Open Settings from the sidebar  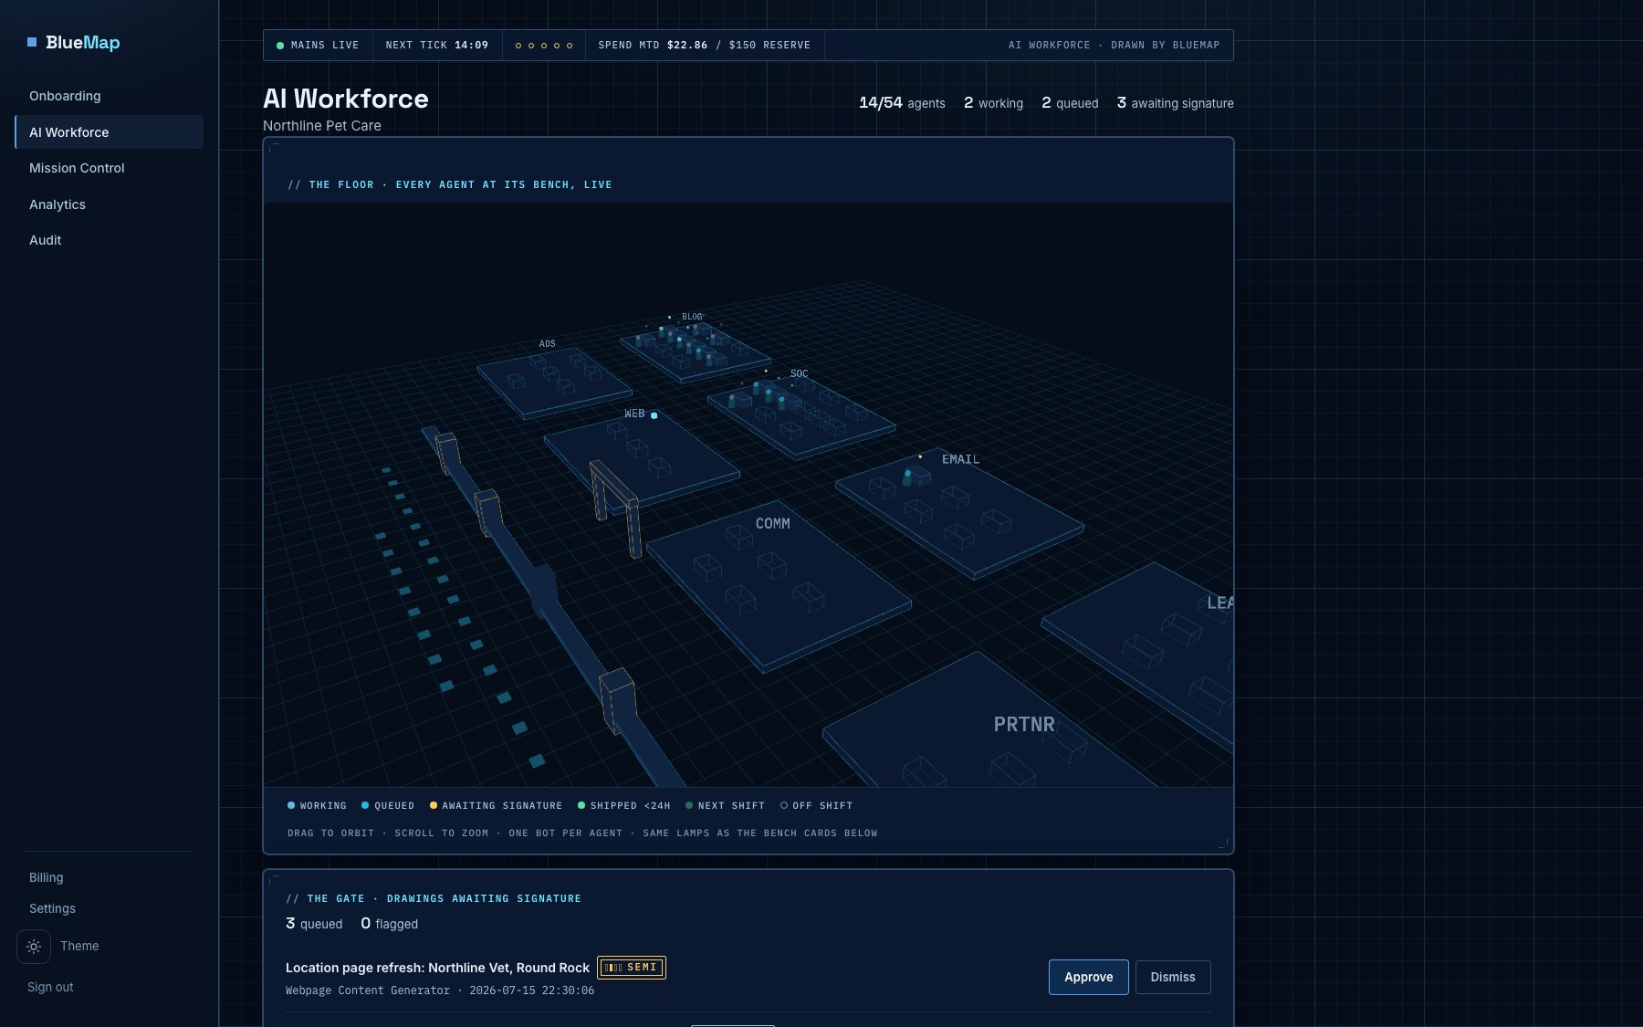coord(52,908)
